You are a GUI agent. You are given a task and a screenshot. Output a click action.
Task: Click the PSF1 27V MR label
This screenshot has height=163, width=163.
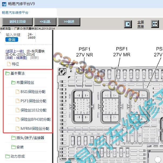(x=122, y=52)
